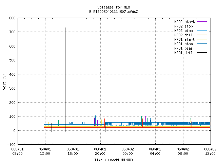Click the -100 y-axis tick label

[11, 145]
